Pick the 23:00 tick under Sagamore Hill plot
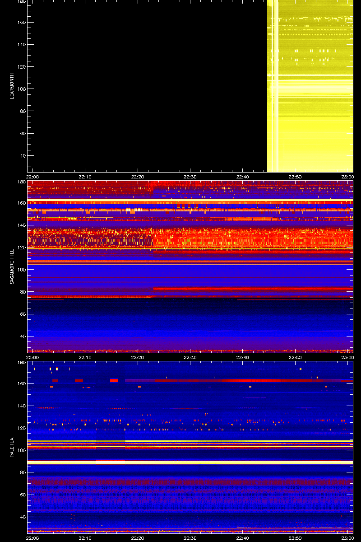Image resolution: width=361 pixels, height=542 pixels. (348, 357)
